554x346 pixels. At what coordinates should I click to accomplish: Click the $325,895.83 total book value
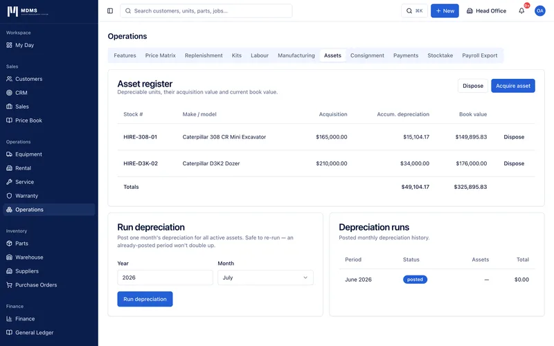click(x=470, y=187)
